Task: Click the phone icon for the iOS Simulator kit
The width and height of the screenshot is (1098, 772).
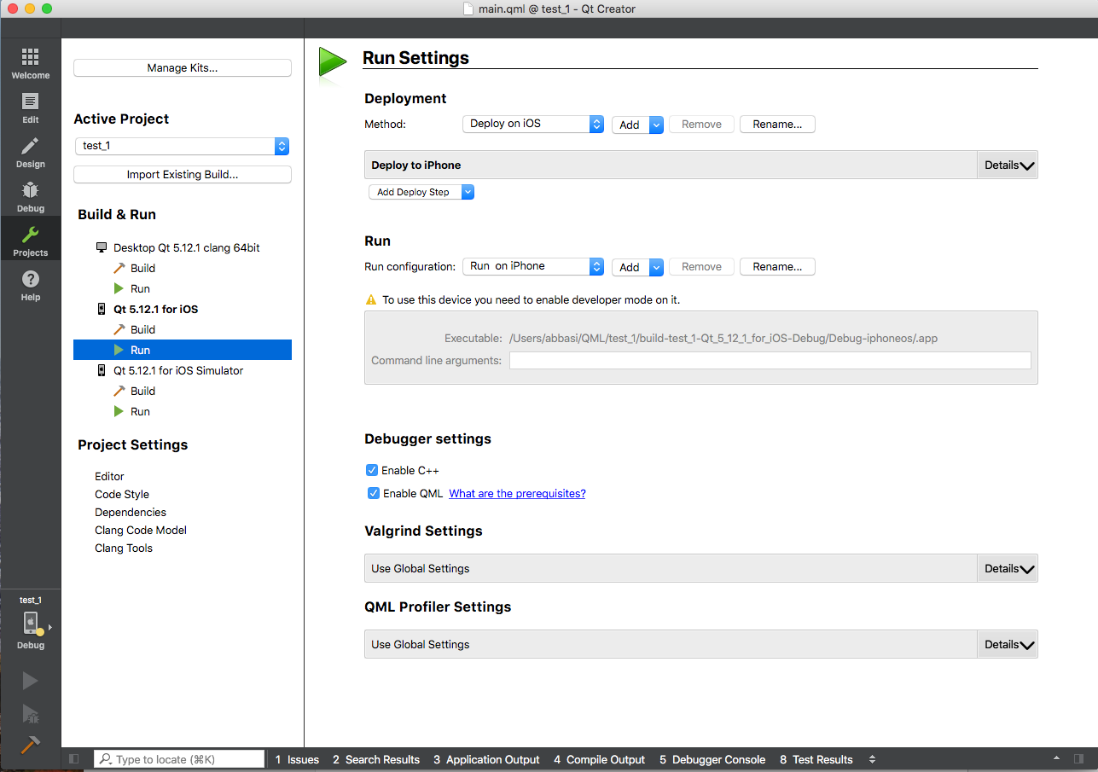Action: pos(102,370)
